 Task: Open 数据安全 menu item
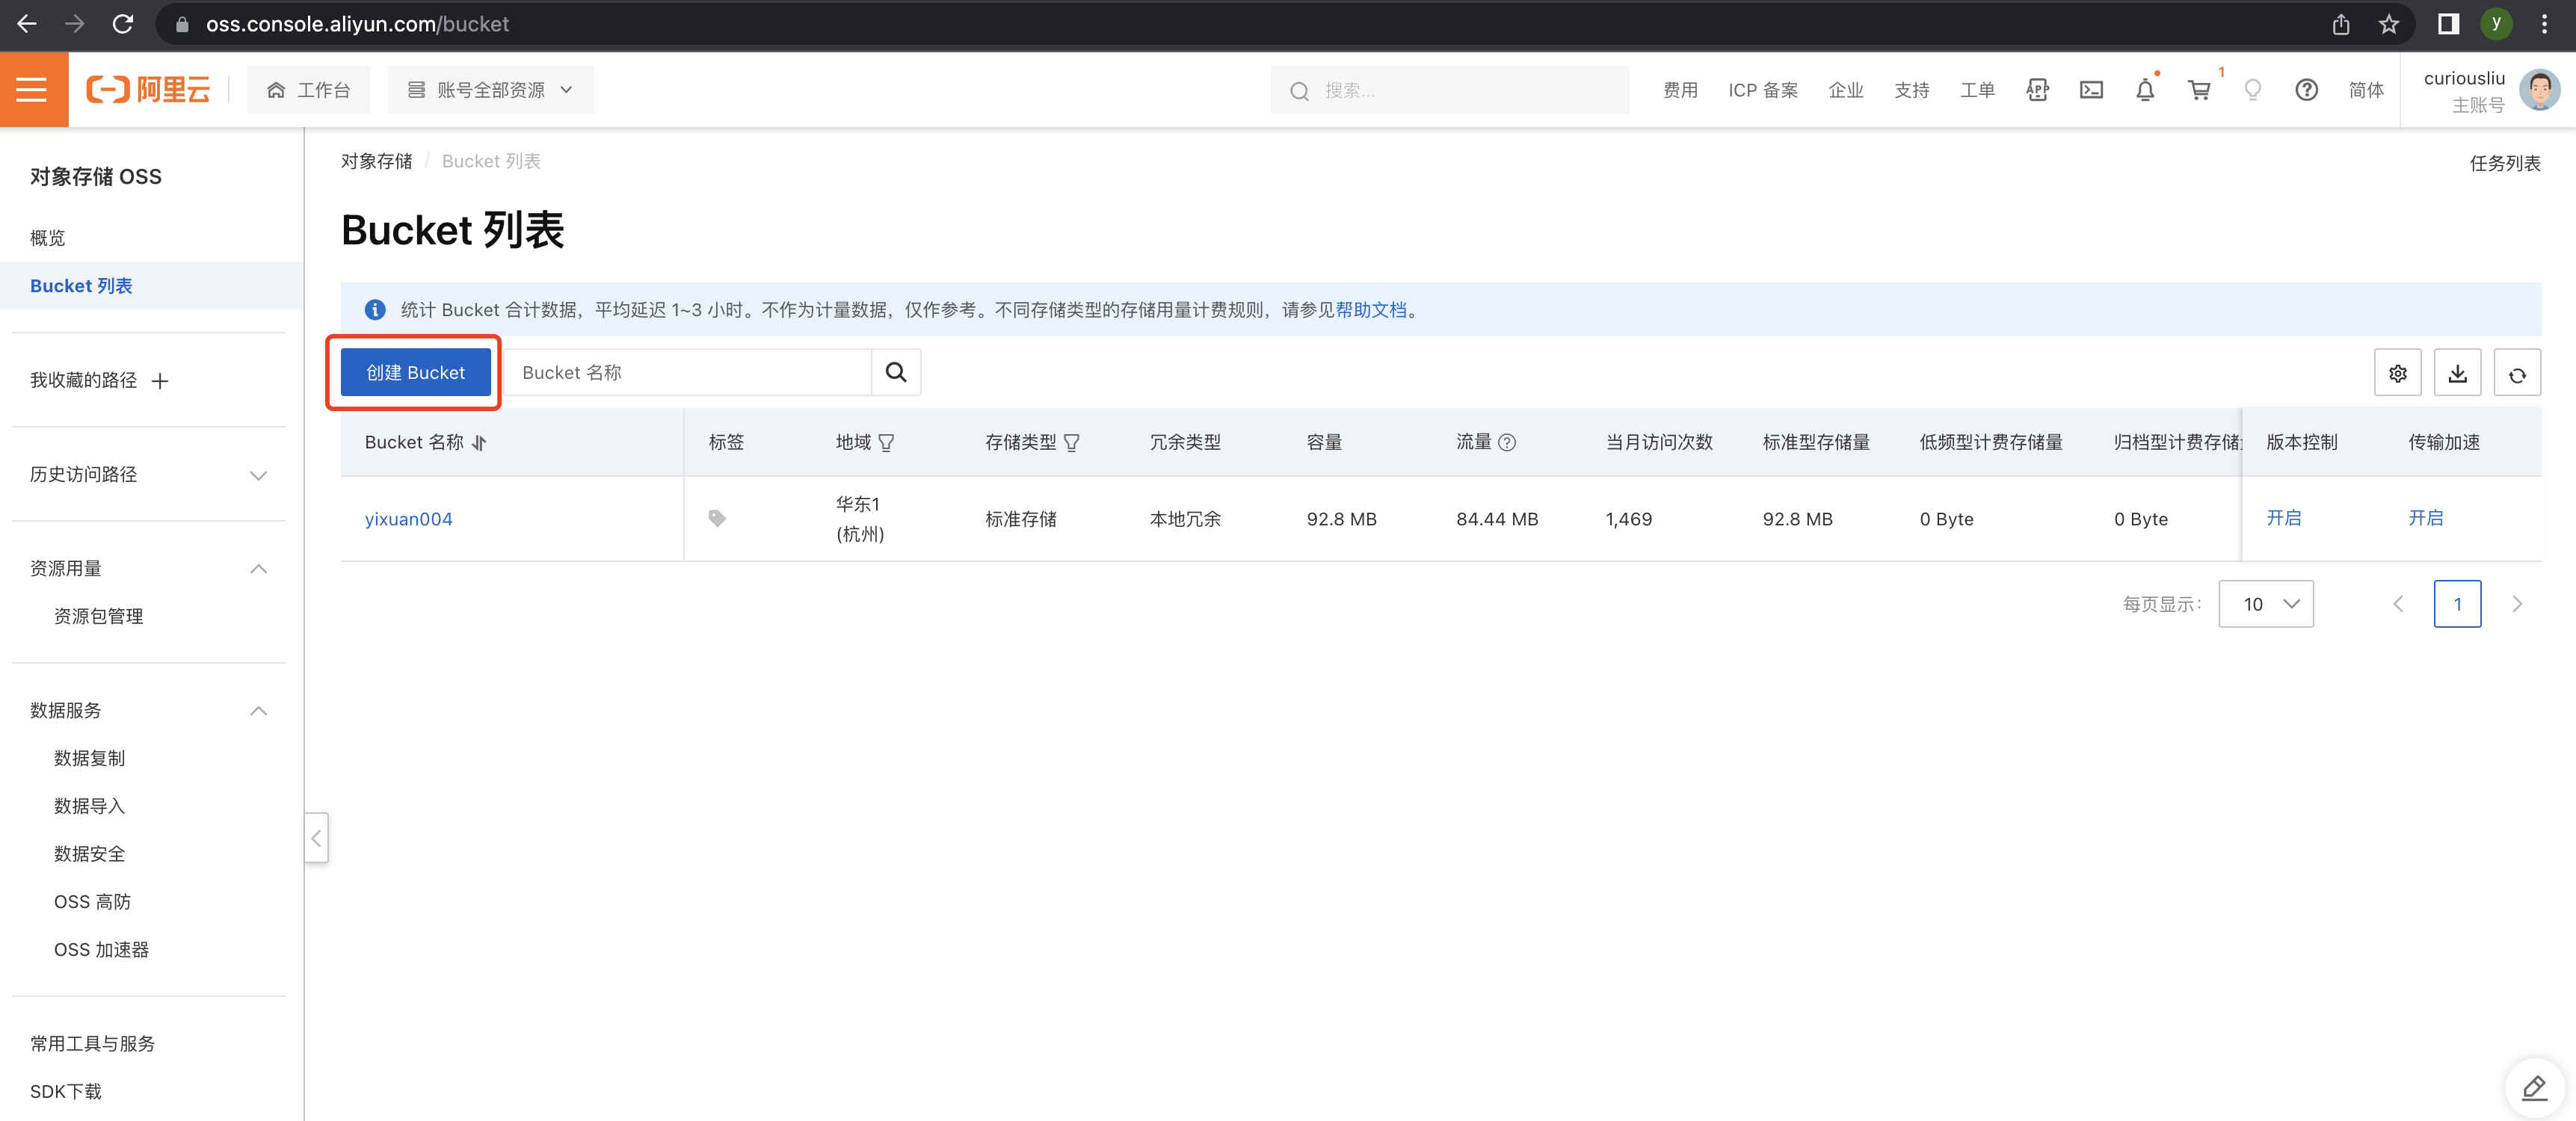click(x=89, y=854)
